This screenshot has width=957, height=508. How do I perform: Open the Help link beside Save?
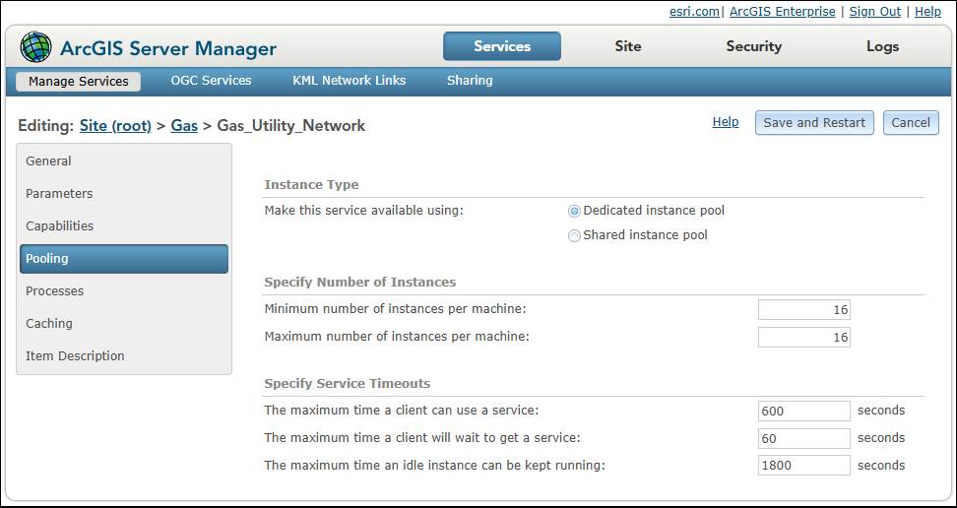point(726,122)
